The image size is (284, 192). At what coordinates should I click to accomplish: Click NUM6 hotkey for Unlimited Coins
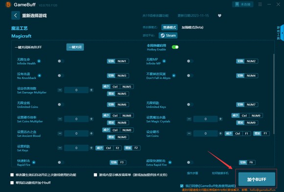tap(118, 105)
